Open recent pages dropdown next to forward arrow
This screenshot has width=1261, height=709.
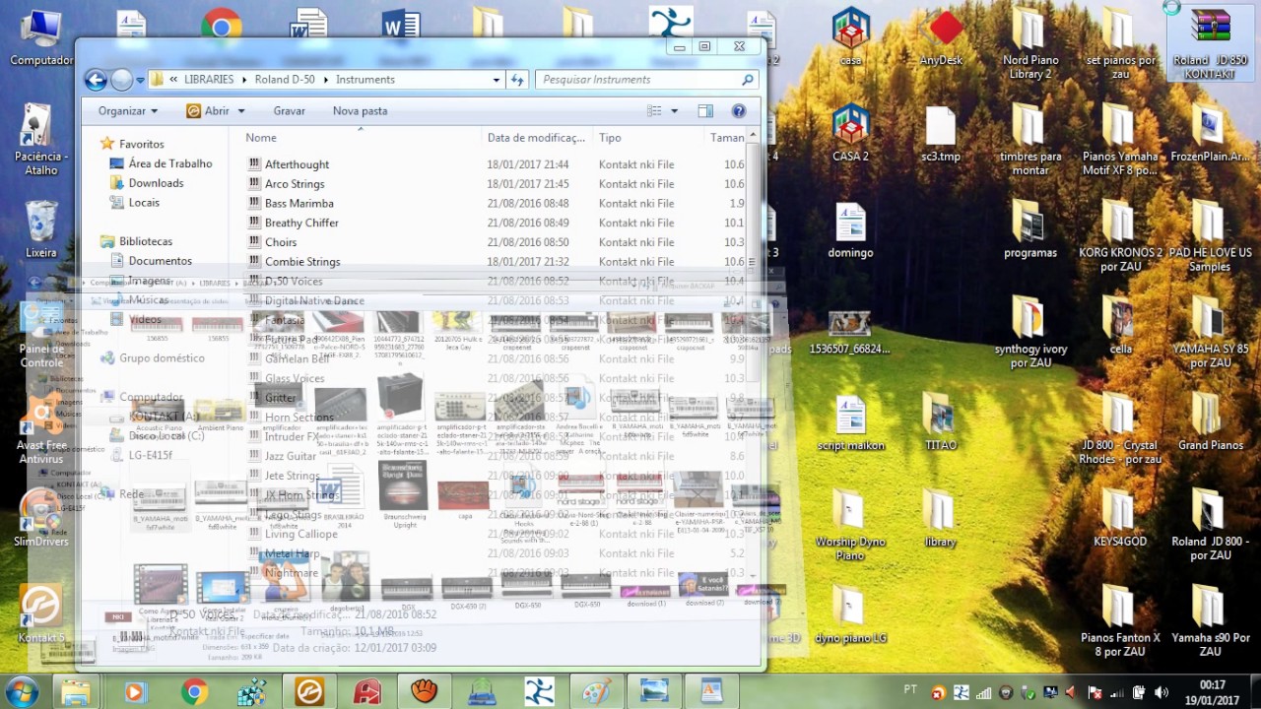tap(139, 80)
